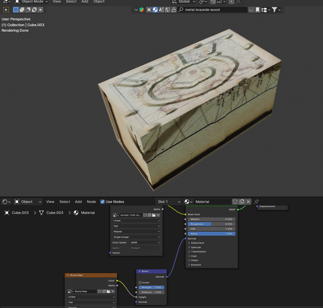Toggle the snapping magnet icon
The width and height of the screenshot is (323, 308).
click(213, 2)
